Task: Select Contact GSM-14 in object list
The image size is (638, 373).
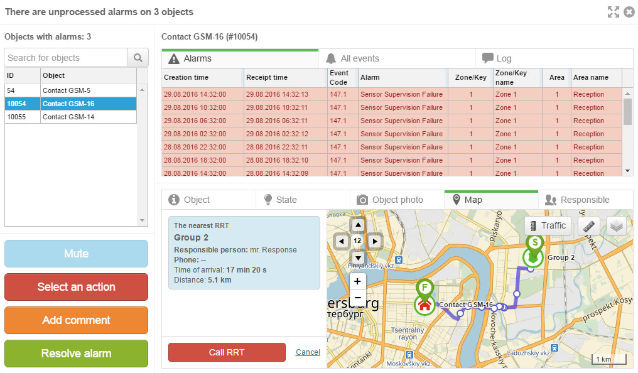Action: pos(70,117)
